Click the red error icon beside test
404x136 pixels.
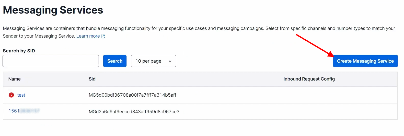[x=11, y=95]
